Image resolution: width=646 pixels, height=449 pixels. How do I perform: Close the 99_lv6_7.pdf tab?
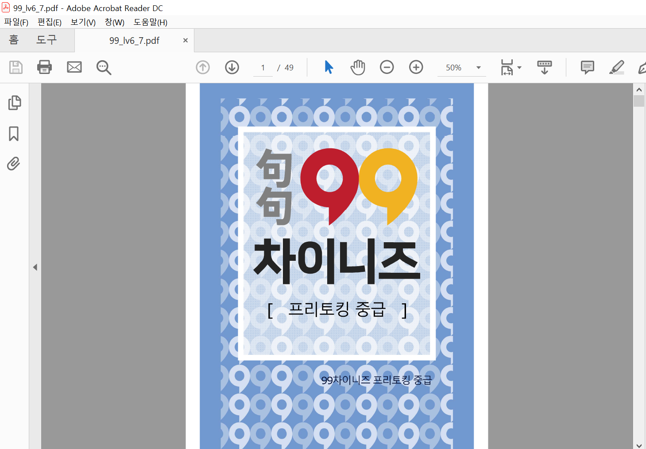pos(186,40)
